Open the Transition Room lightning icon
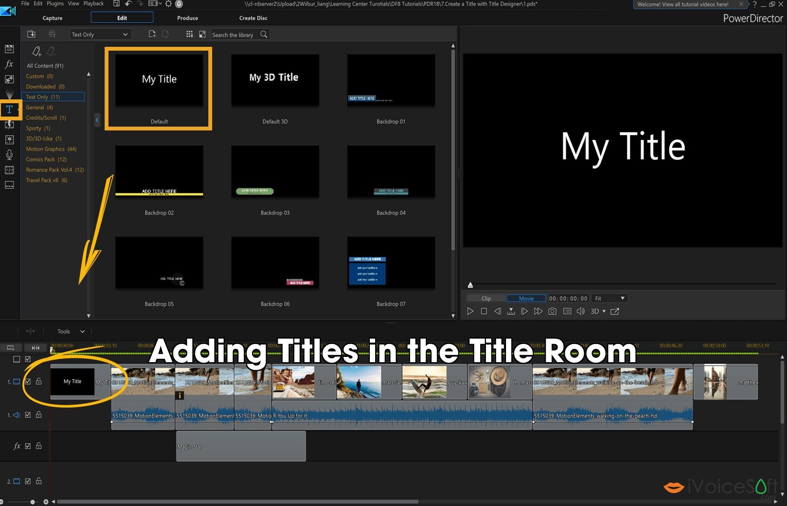Image resolution: width=787 pixels, height=506 pixels. pyautogui.click(x=9, y=125)
